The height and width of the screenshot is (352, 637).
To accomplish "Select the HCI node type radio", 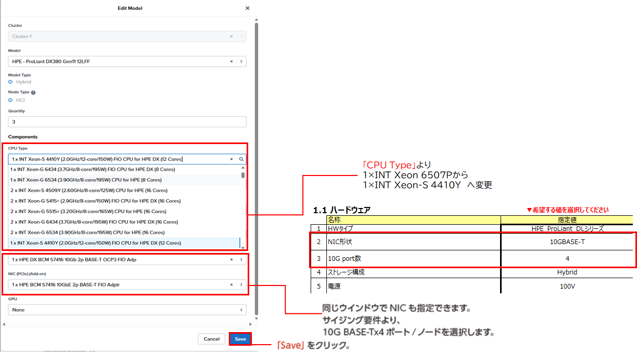I will (x=10, y=100).
